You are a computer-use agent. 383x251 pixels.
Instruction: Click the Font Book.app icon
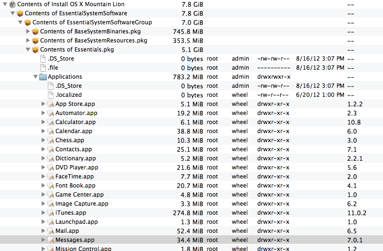(51, 186)
